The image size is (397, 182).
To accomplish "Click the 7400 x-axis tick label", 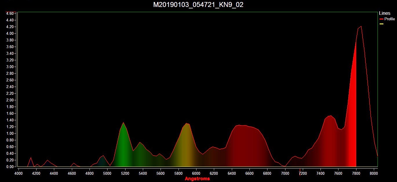I will click(x=320, y=174).
